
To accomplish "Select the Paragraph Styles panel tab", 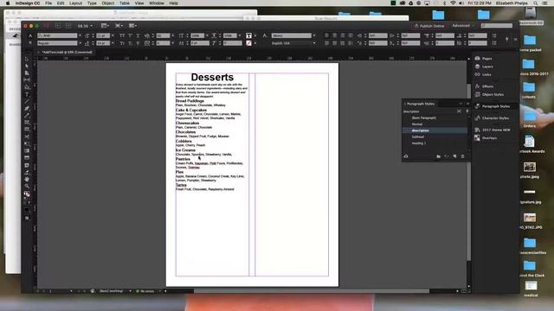I will tap(421, 104).
